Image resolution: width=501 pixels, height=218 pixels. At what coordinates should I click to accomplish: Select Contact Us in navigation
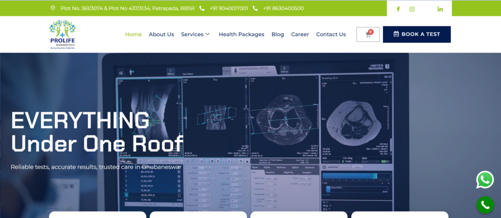coord(331,34)
